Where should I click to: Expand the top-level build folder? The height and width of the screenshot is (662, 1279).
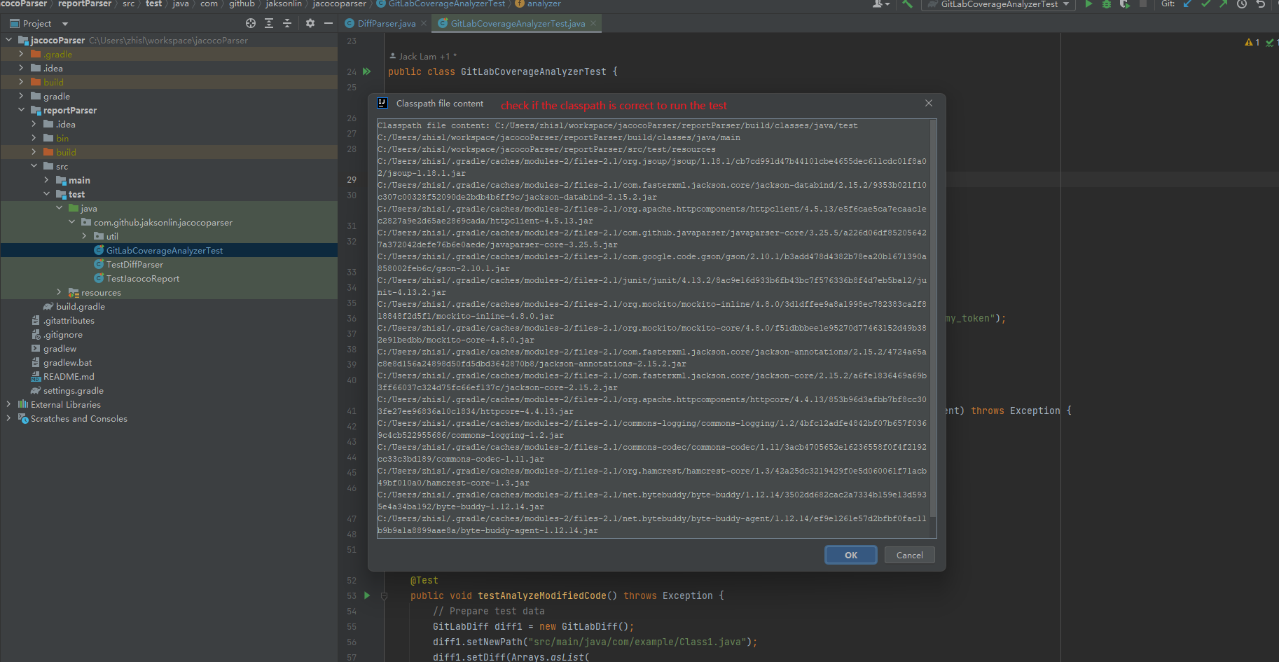[21, 82]
